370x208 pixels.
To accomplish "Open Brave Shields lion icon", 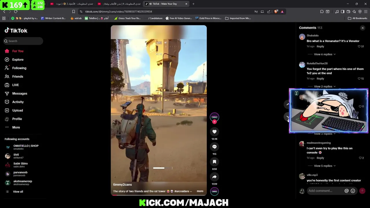I will pos(276,12).
